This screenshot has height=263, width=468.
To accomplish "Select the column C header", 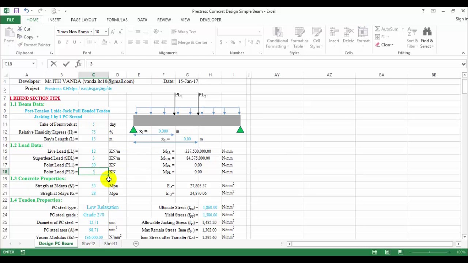I will point(93,75).
